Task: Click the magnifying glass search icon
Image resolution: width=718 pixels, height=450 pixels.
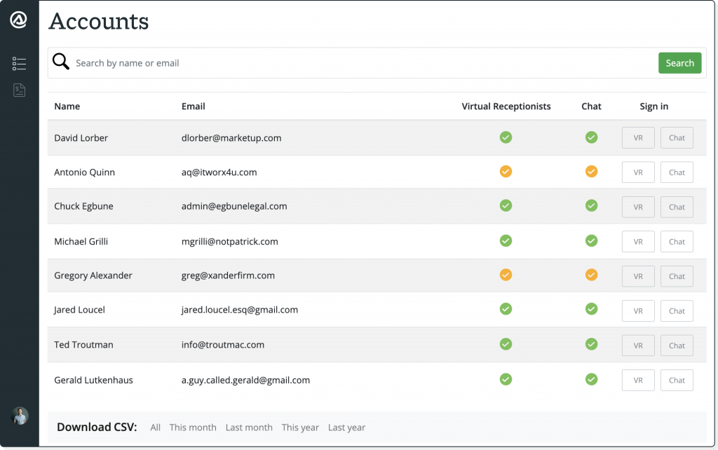Action: coord(61,62)
